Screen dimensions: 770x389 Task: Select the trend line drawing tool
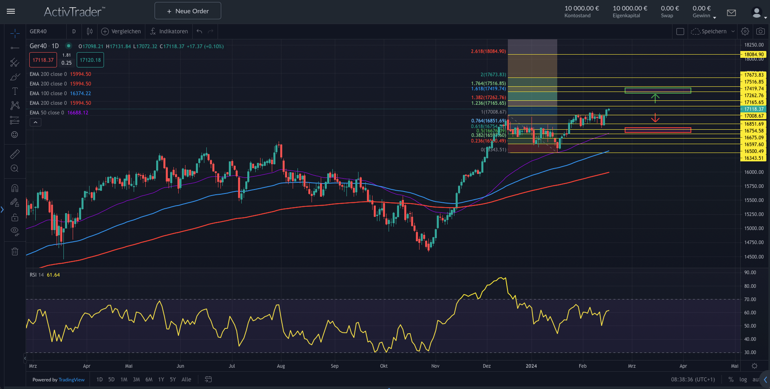click(14, 48)
